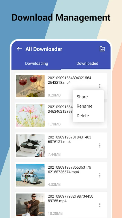Open three-dot menu for 89765.mp4 video
Viewport: 122px width, 218px height.
point(100,205)
